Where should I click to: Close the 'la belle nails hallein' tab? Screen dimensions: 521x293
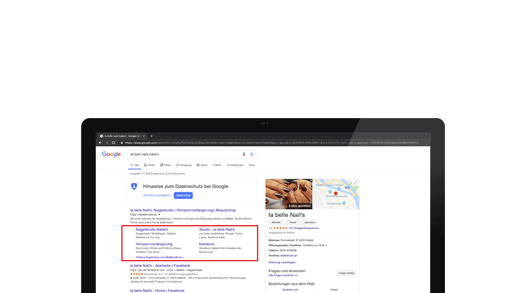pyautogui.click(x=143, y=136)
